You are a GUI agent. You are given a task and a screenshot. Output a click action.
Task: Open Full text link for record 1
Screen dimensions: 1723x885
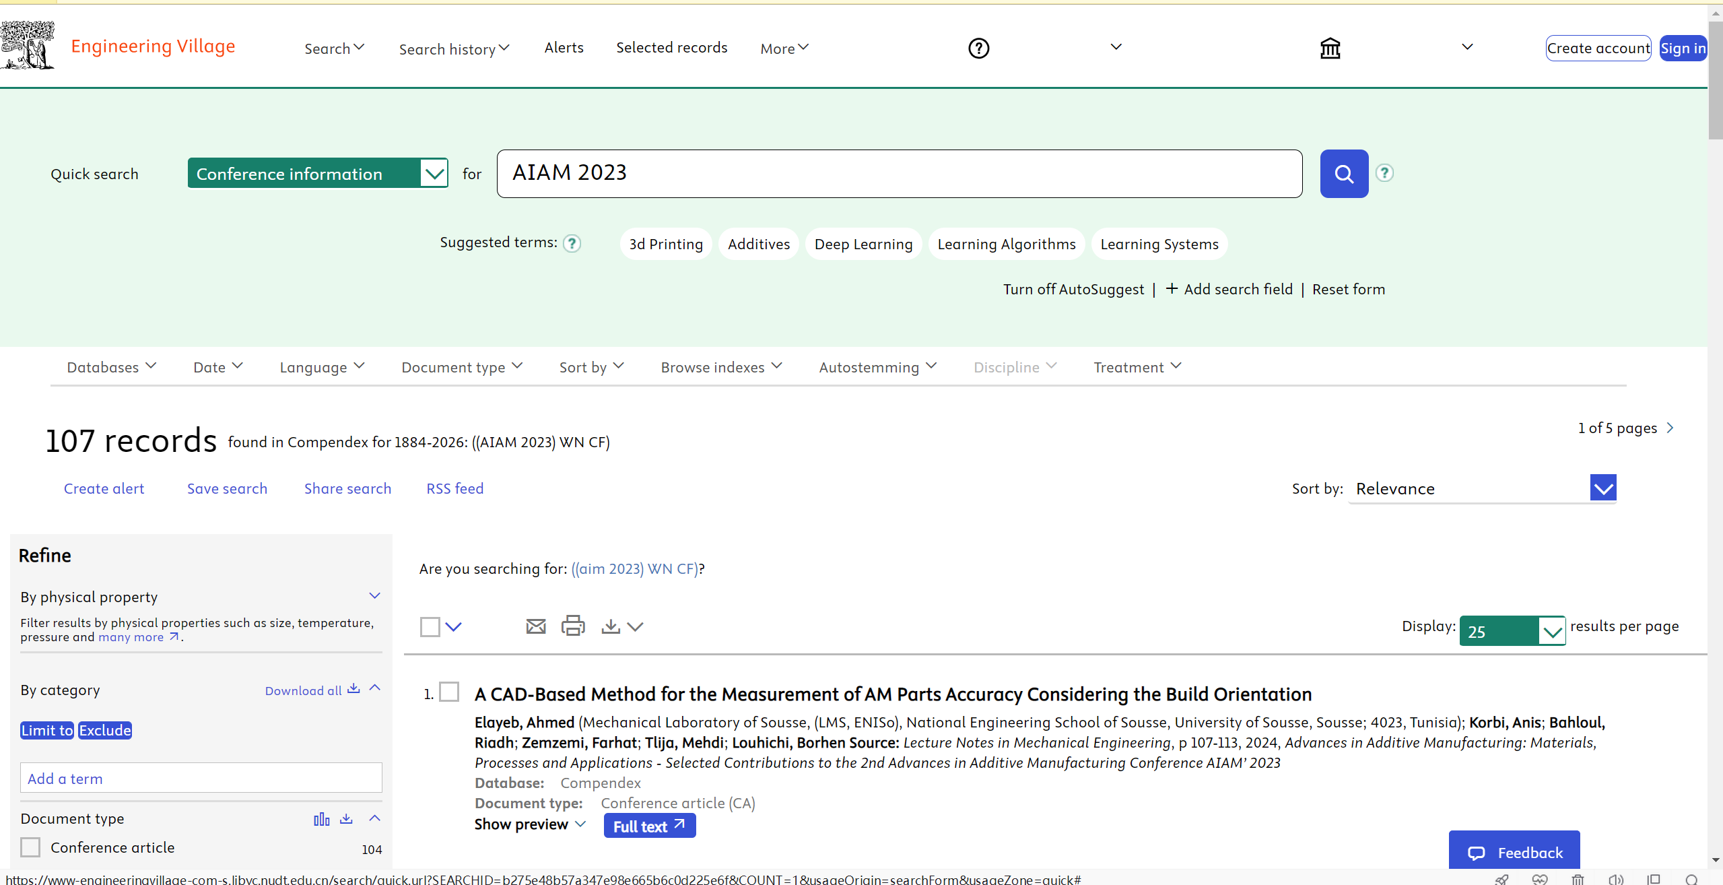pos(650,826)
